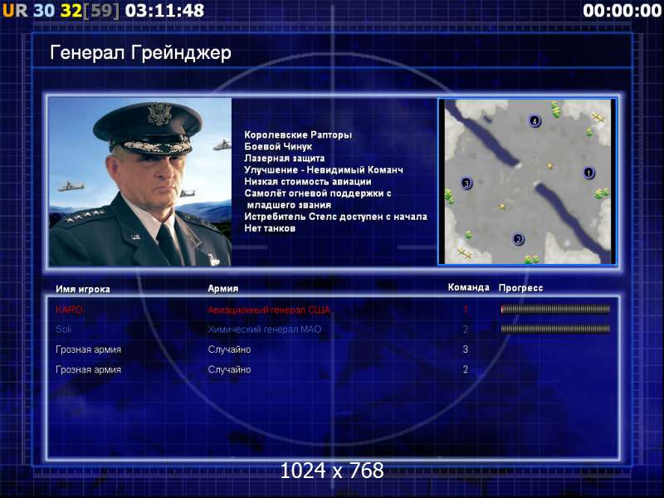Click 'Химический генерал МАО' army entry

tap(264, 329)
